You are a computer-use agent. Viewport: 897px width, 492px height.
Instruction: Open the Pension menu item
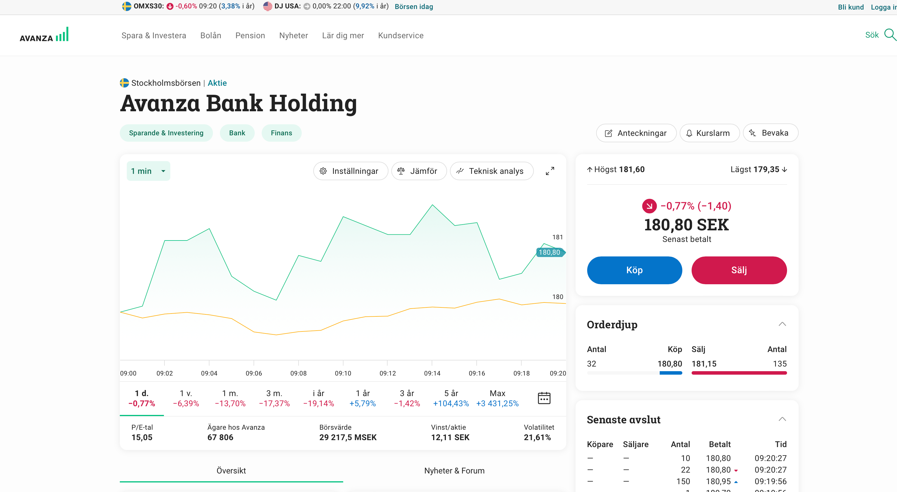tap(250, 35)
